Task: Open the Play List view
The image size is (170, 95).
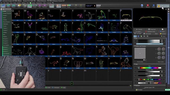Action: pos(14,6)
